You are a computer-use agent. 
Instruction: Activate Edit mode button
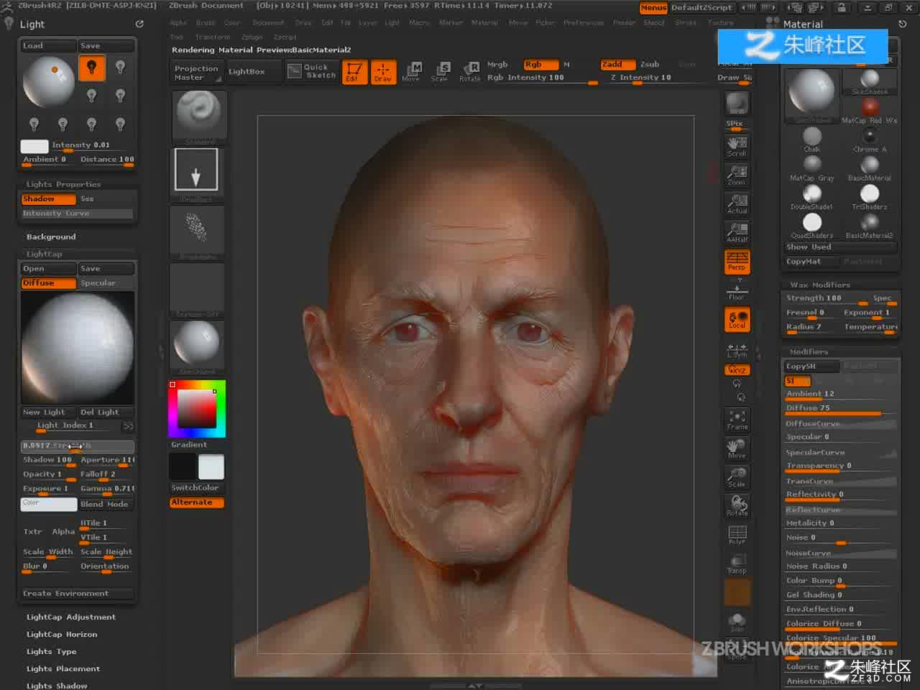point(354,72)
